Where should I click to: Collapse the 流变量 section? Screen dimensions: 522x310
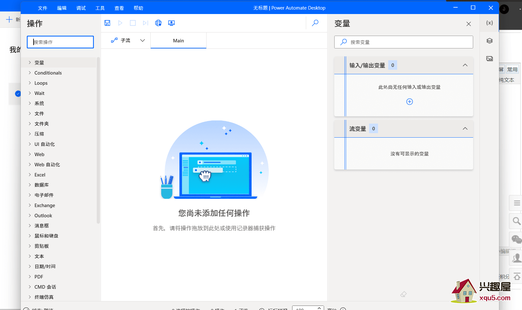pos(465,128)
